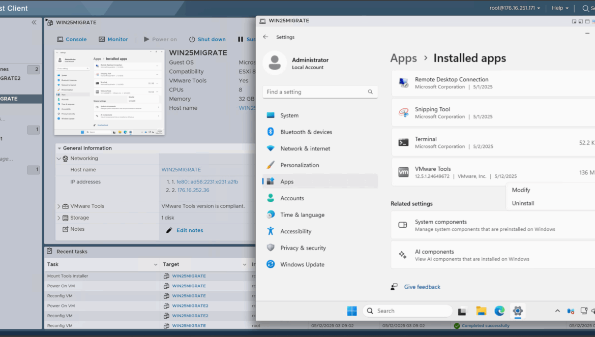Image resolution: width=595 pixels, height=337 pixels.
Task: Click the magnifier icon in Find a setting
Action: click(x=370, y=91)
